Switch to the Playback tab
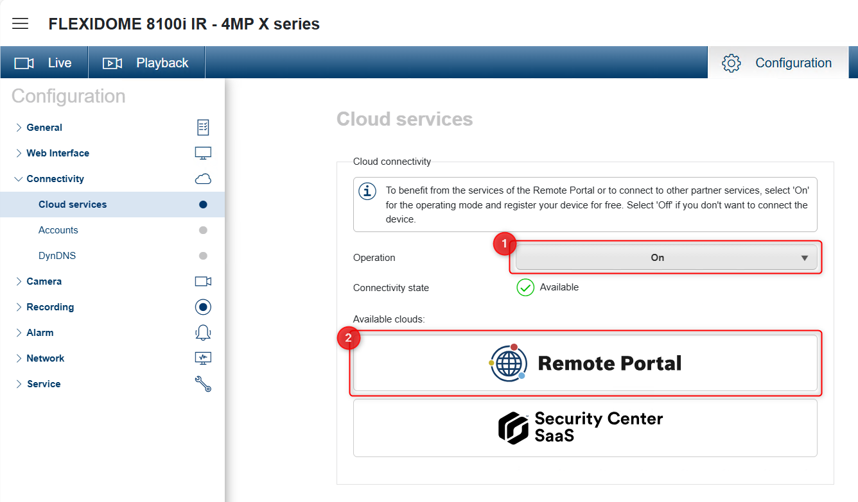This screenshot has width=858, height=502. pyautogui.click(x=146, y=63)
